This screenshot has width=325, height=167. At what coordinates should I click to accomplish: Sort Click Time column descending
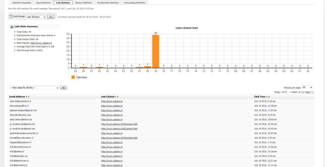click(x=269, y=97)
